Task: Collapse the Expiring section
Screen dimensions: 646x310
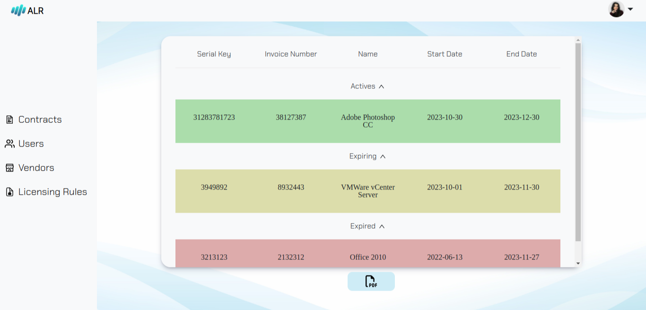Action: (x=367, y=156)
